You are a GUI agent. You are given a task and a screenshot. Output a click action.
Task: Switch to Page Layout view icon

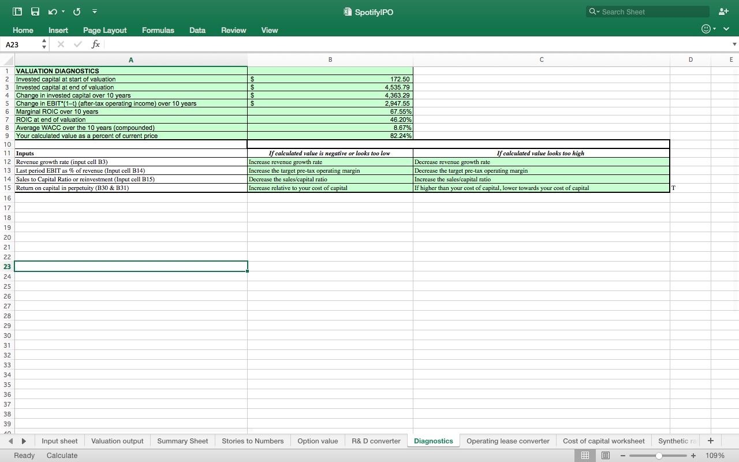point(606,455)
